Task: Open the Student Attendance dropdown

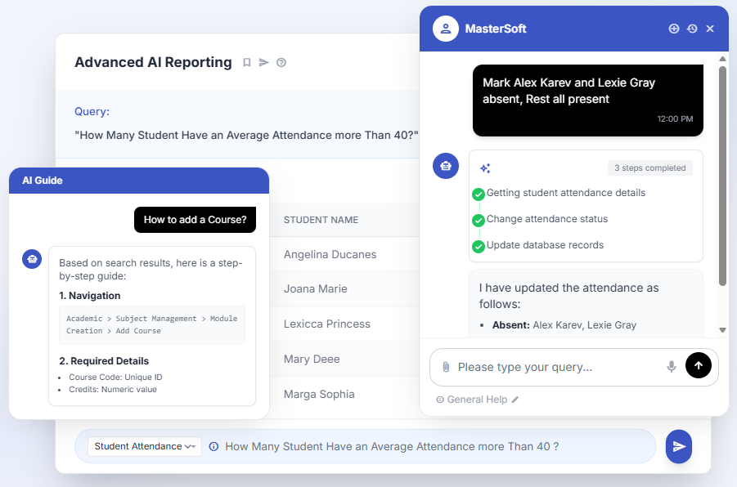Action: point(144,446)
